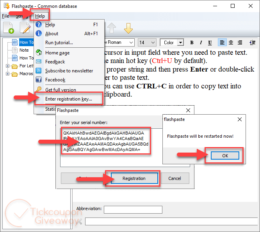This screenshot has height=232, width=260.
Task: Open the File menu
Action: [x=5, y=16]
